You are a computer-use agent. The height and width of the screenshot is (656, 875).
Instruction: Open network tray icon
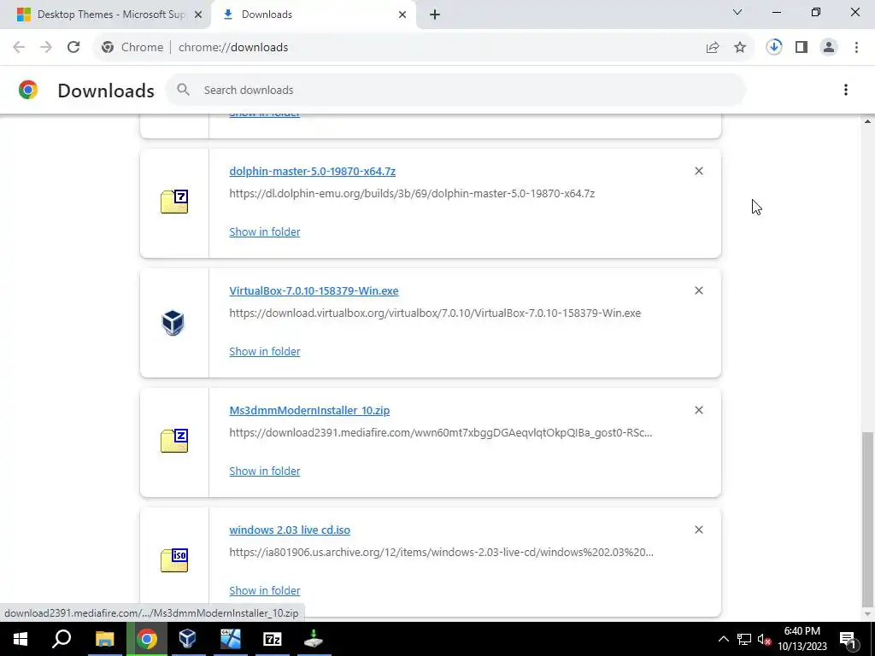pyautogui.click(x=744, y=639)
